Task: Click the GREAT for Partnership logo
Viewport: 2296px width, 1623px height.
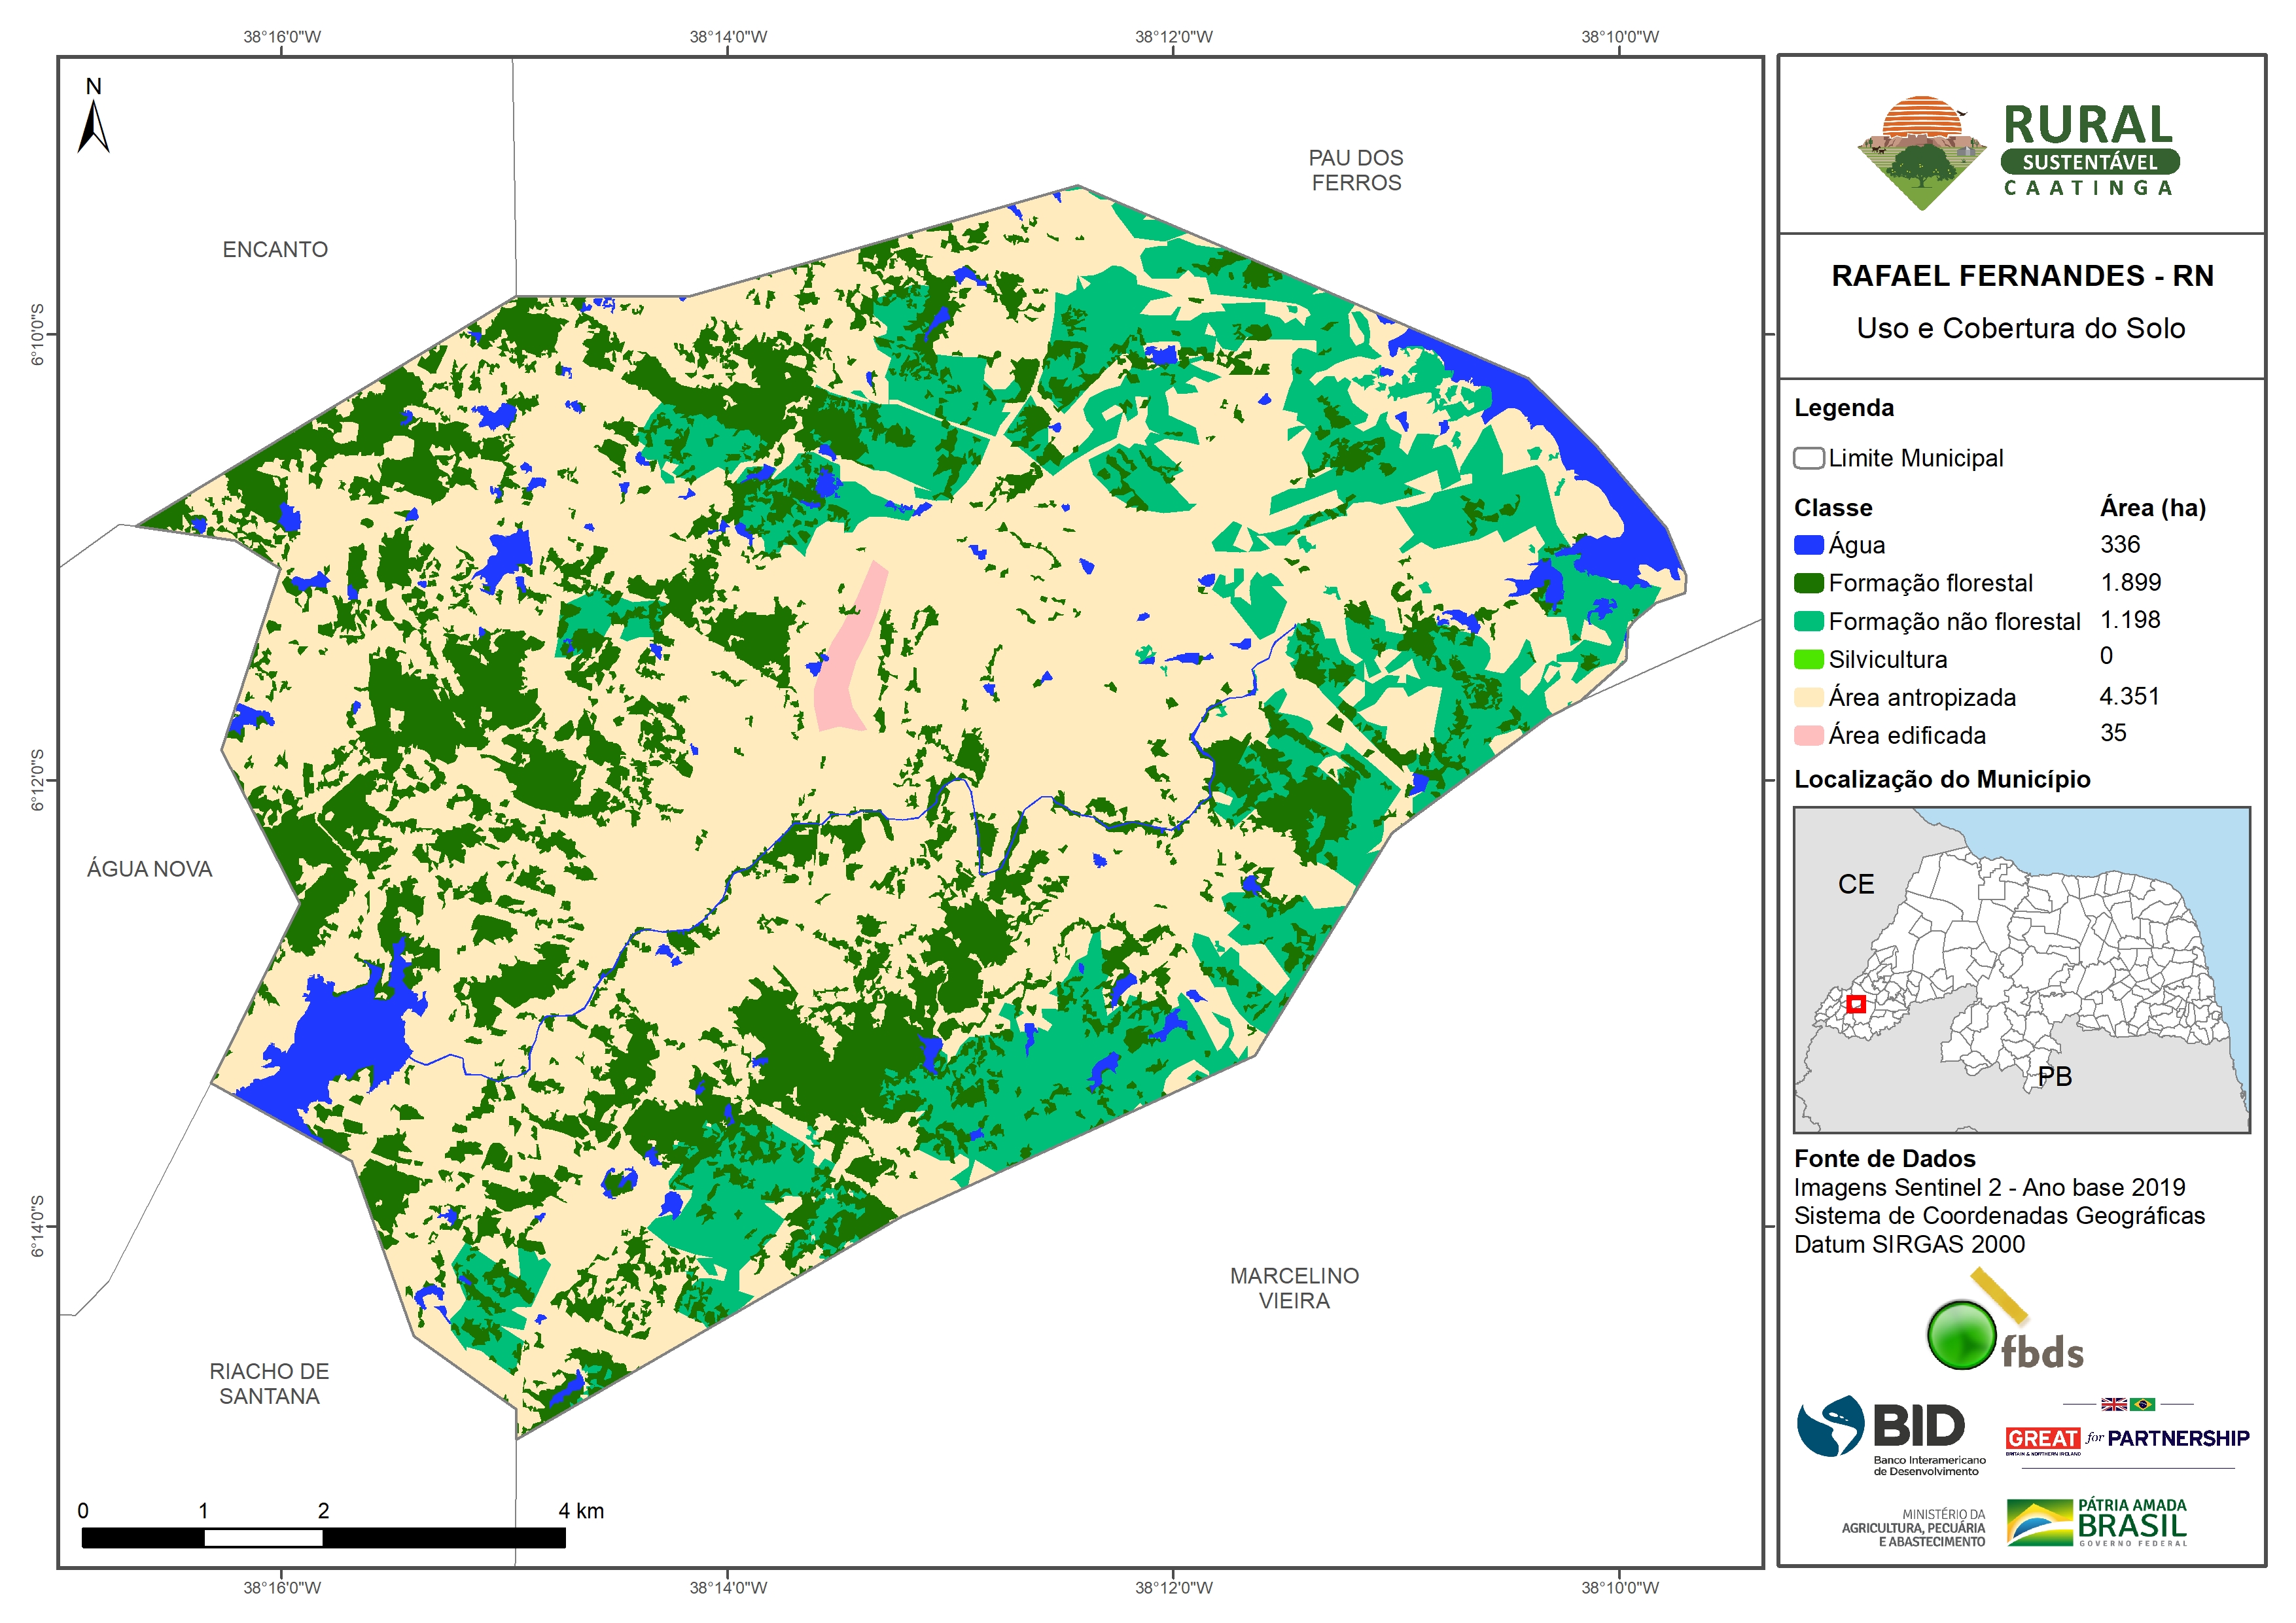Action: tap(2127, 1438)
